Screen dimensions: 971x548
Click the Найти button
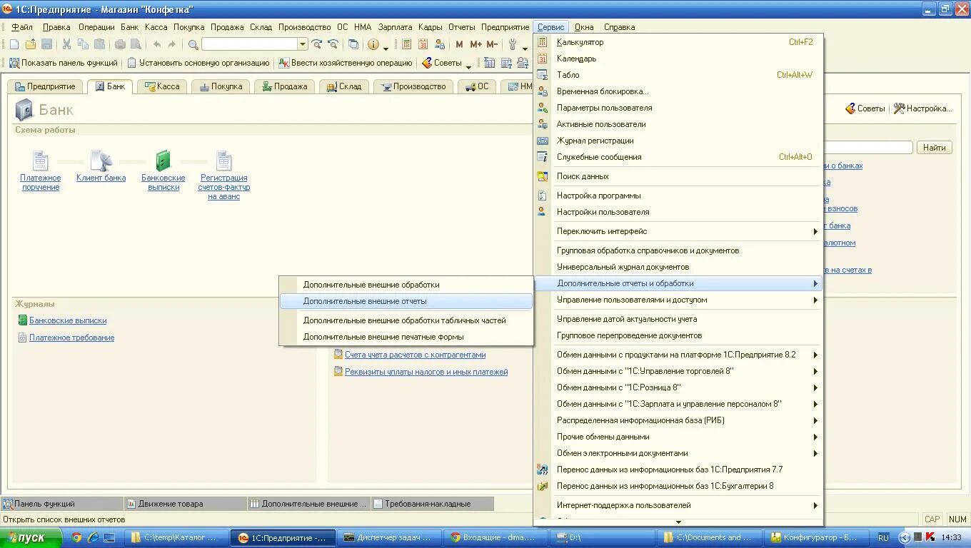point(934,148)
